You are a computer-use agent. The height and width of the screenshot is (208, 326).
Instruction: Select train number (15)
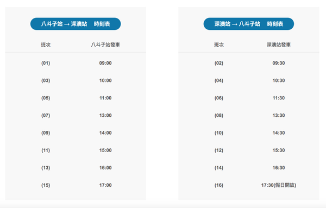click(x=46, y=185)
